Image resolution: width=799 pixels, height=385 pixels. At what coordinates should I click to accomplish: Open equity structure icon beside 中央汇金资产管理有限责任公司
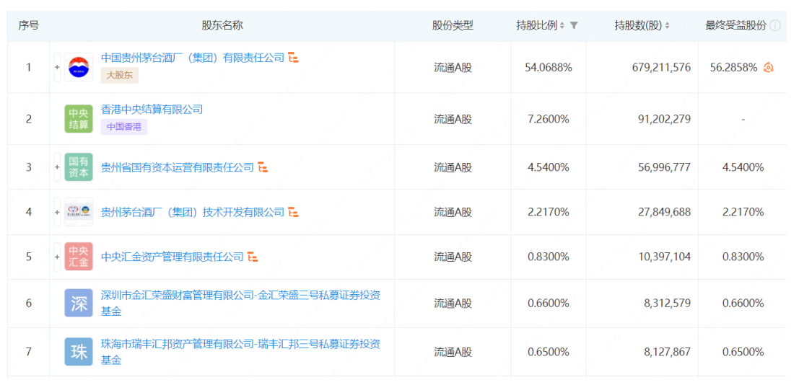[x=252, y=257]
